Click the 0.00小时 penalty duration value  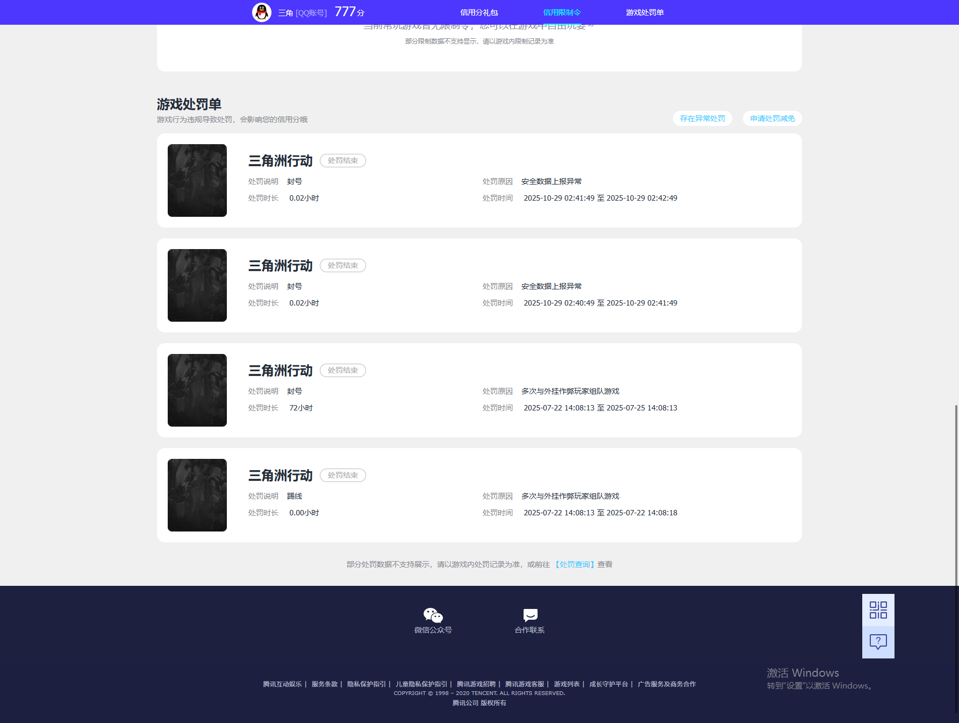(304, 513)
